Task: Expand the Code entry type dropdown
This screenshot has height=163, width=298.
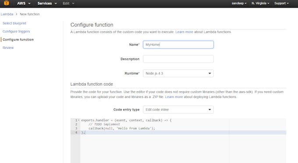Action: (178, 110)
